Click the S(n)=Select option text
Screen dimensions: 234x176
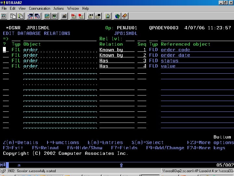pos(148,142)
